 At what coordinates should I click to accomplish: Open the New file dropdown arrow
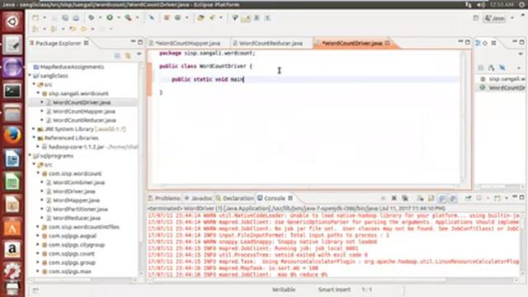[x=45, y=17]
